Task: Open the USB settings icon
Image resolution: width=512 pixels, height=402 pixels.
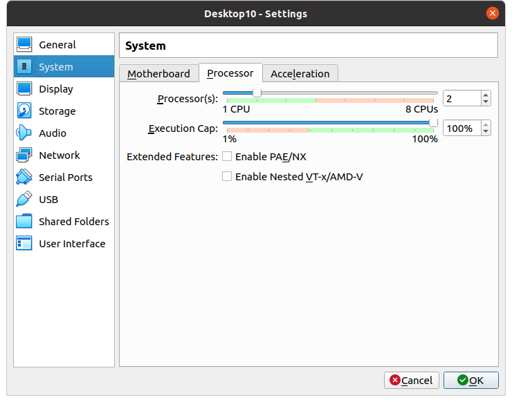Action: [24, 200]
